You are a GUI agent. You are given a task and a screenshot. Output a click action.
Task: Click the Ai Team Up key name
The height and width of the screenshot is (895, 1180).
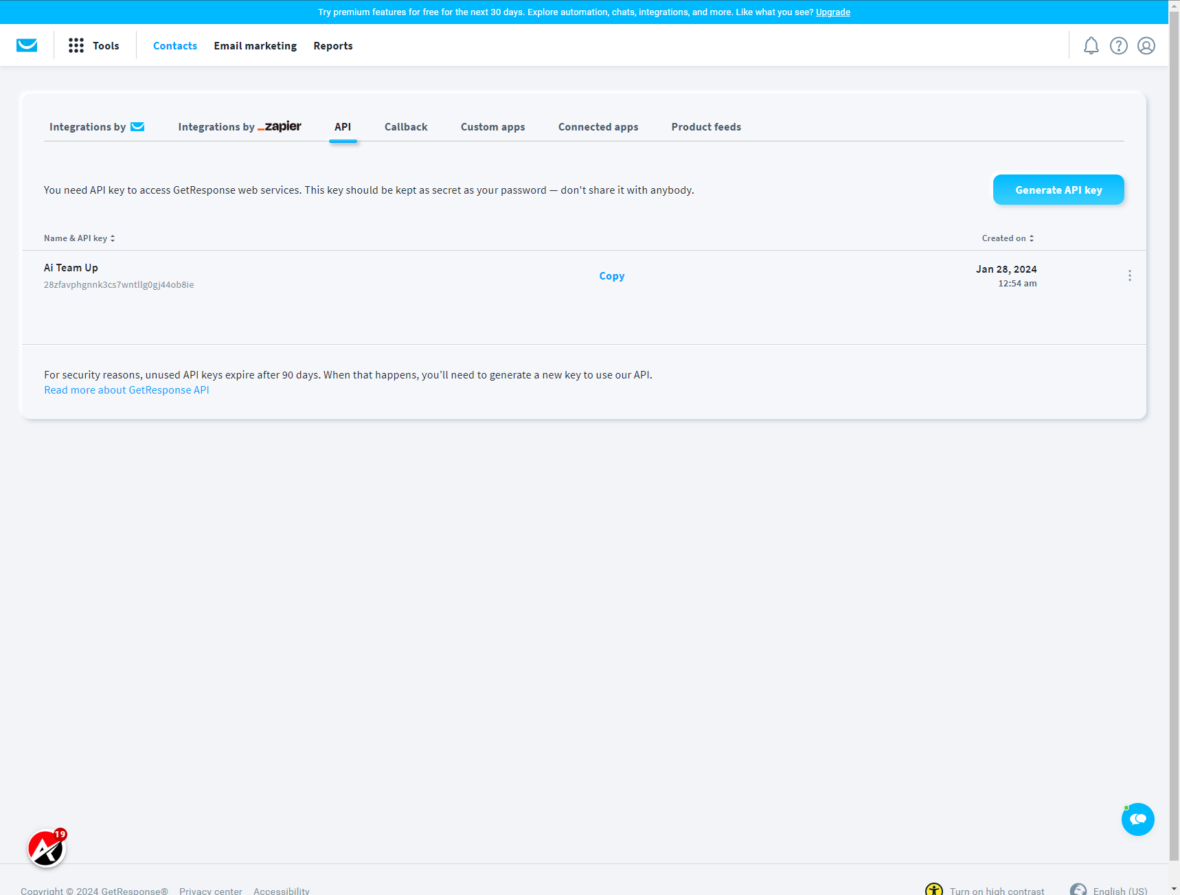pyautogui.click(x=71, y=268)
